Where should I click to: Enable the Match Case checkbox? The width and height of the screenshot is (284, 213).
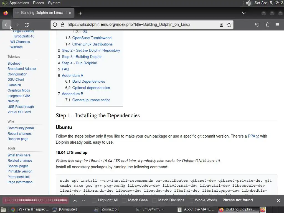124,200
